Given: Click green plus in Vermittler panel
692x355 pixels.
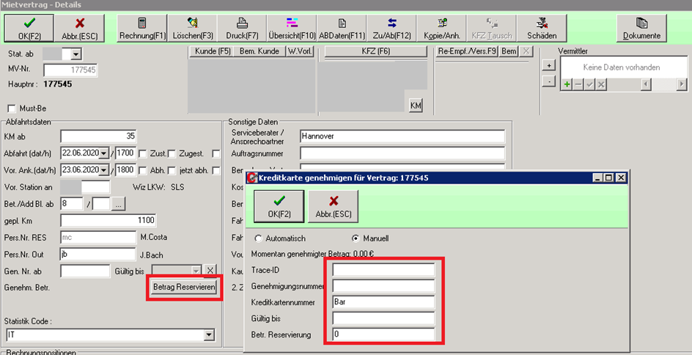Looking at the screenshot, I should coord(567,85).
